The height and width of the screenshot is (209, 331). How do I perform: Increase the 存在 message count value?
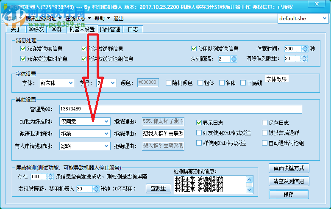(50, 175)
